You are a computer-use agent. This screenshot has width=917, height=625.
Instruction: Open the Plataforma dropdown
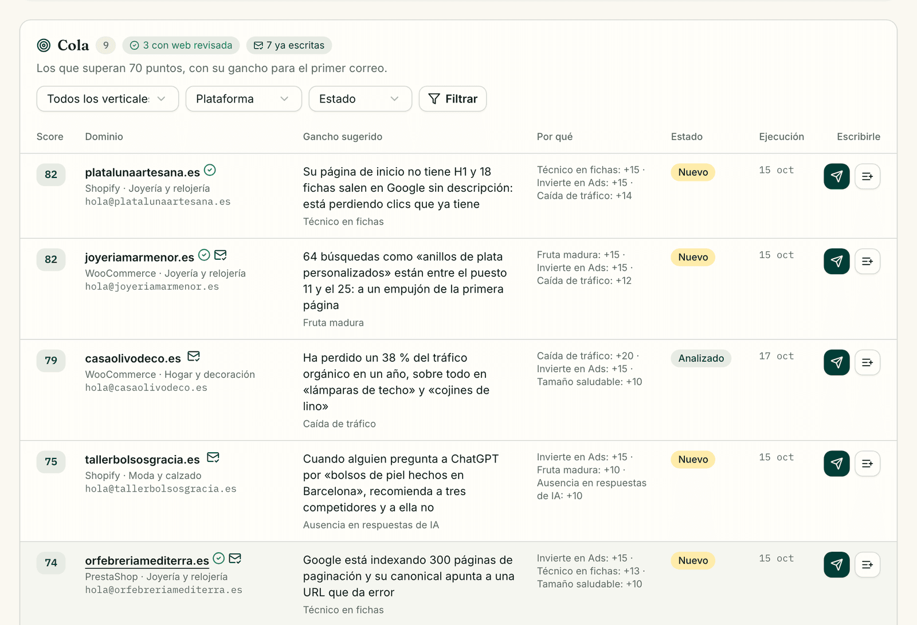pos(244,99)
